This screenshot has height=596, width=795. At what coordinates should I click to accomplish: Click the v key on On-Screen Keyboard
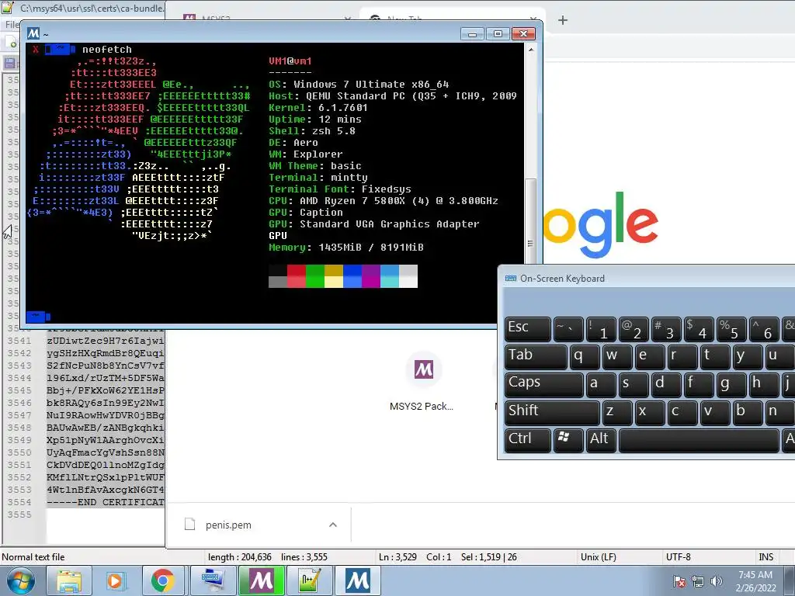click(714, 412)
